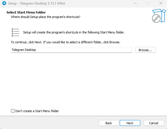The height and width of the screenshot is (129, 167).
Task: Enable "Don't create a Start Menu folder"
Action: coord(13,111)
